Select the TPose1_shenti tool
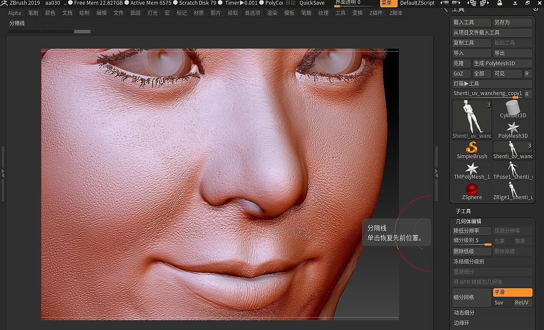 tap(513, 171)
